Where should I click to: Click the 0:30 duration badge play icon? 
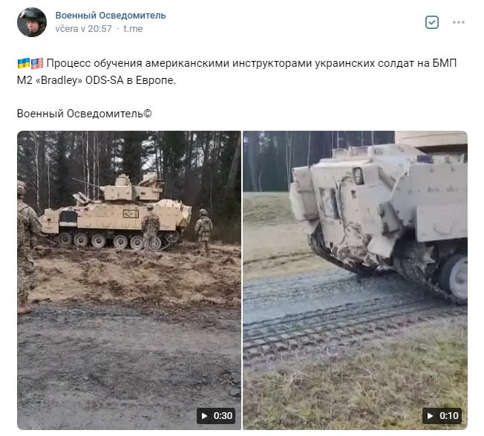(204, 416)
